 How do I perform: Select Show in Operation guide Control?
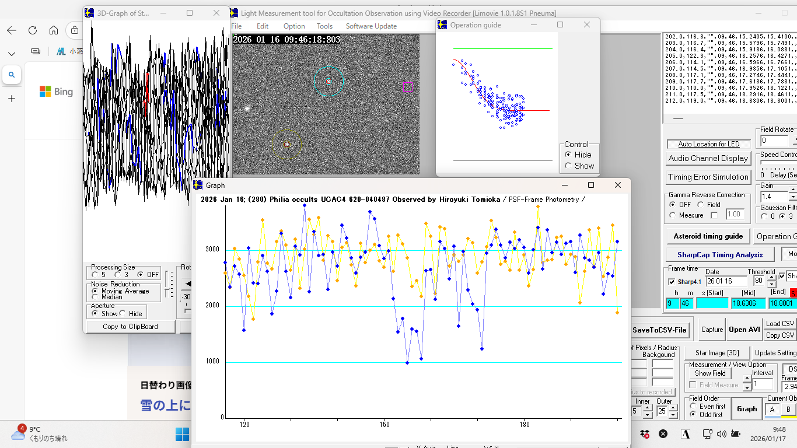(x=568, y=166)
